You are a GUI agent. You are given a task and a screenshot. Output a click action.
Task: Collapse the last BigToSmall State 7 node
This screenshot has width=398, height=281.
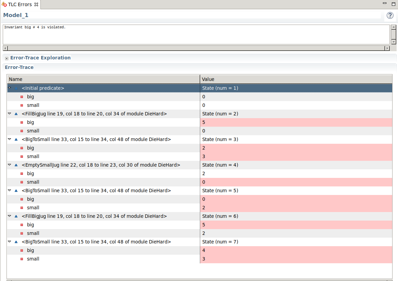coord(10,242)
